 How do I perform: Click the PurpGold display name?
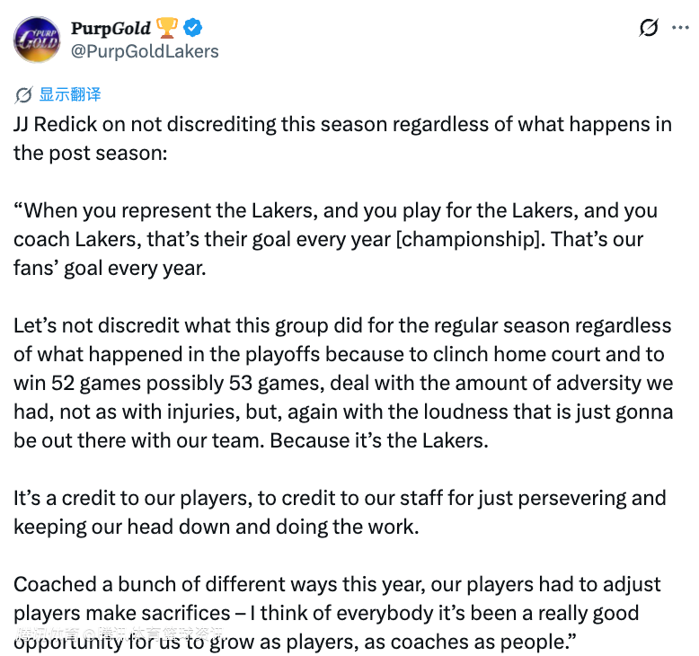[111, 29]
